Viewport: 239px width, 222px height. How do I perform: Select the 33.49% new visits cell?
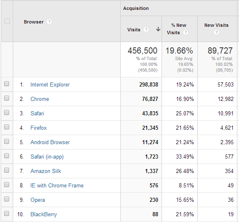(185, 157)
